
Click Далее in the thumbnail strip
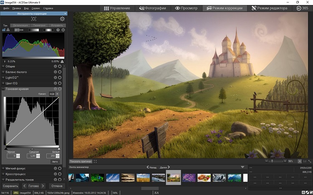(165, 167)
